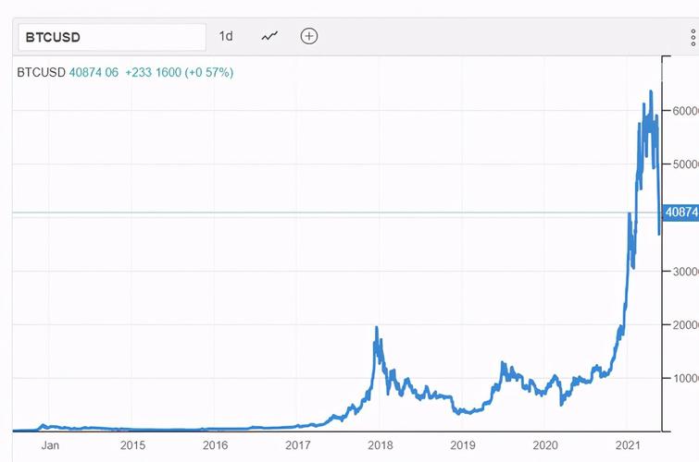The image size is (699, 462).
Task: Click the add indicator plus icon
Action: [x=309, y=36]
